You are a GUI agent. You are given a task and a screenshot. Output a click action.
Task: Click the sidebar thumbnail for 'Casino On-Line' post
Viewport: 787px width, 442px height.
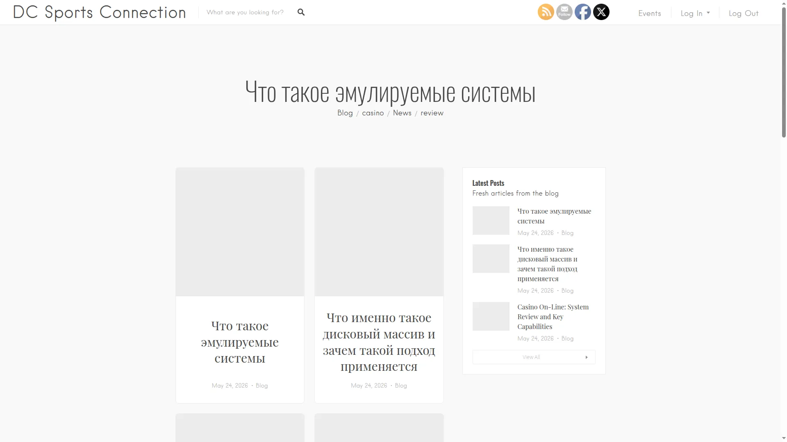click(x=491, y=316)
